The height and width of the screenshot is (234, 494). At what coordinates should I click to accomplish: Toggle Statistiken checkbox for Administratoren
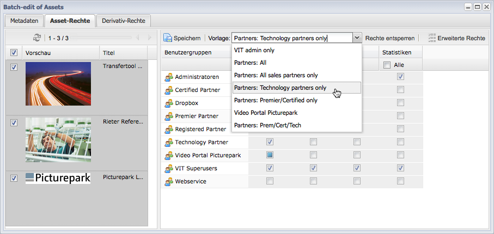(x=400, y=77)
